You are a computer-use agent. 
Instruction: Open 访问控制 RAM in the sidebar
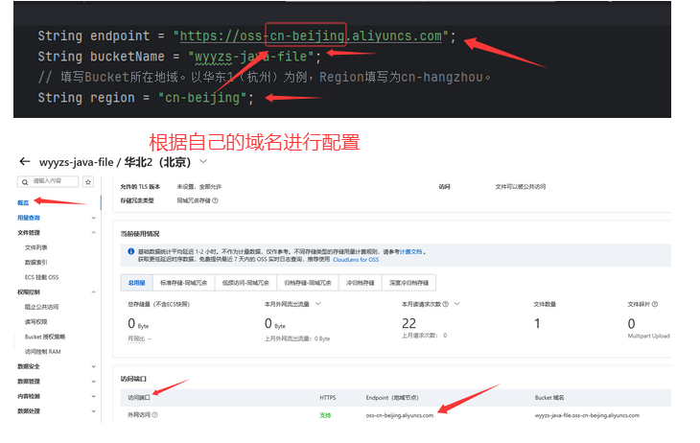43,352
